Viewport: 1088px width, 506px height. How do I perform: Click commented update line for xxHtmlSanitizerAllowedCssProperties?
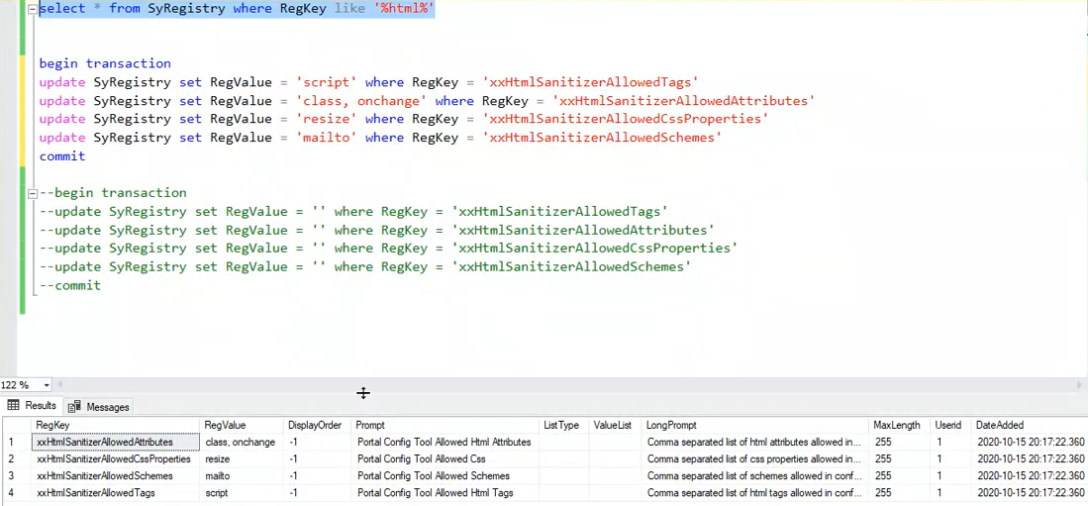(x=388, y=248)
